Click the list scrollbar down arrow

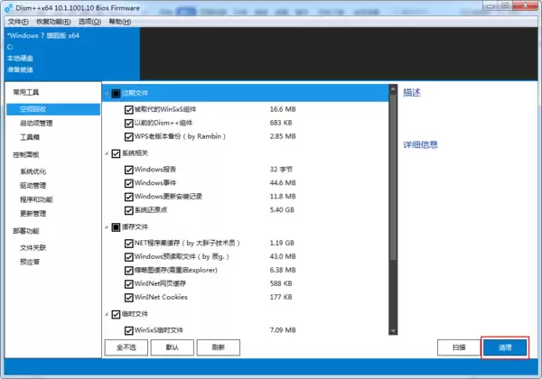click(x=393, y=330)
